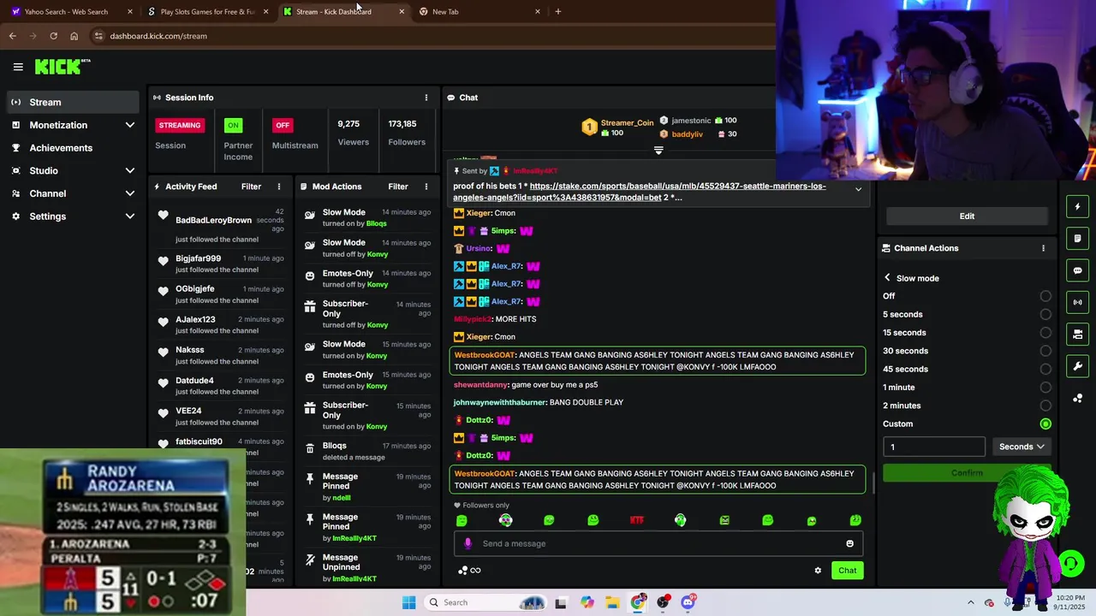Click the chat bubble sidebar icon

1077,270
